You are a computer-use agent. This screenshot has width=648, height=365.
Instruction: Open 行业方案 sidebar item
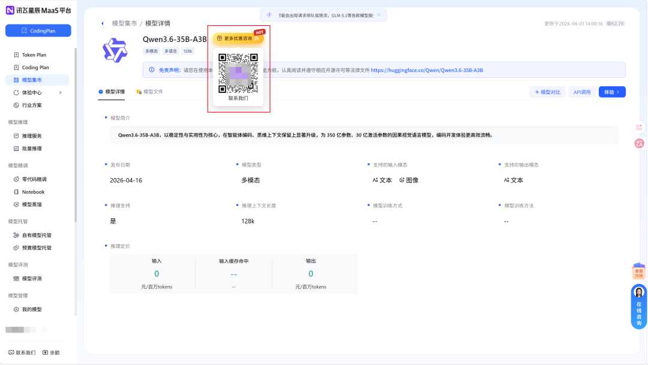click(32, 105)
